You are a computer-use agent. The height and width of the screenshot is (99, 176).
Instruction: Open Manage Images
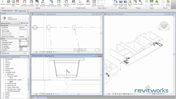121,3
